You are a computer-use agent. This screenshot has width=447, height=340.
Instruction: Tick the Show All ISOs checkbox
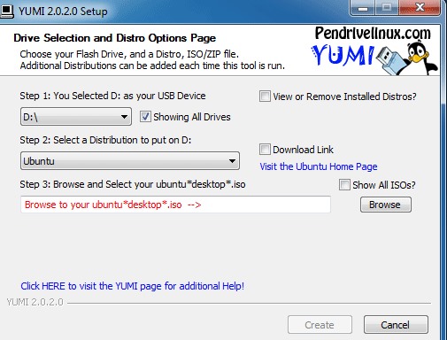click(x=344, y=185)
